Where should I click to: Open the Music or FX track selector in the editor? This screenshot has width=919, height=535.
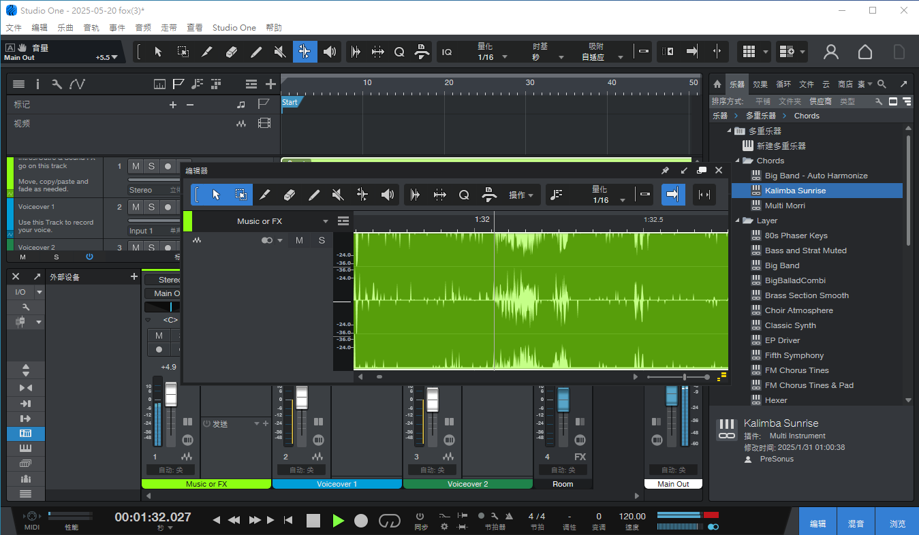259,221
